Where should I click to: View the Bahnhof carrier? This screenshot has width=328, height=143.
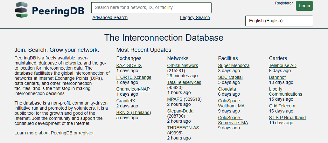[x=277, y=77]
